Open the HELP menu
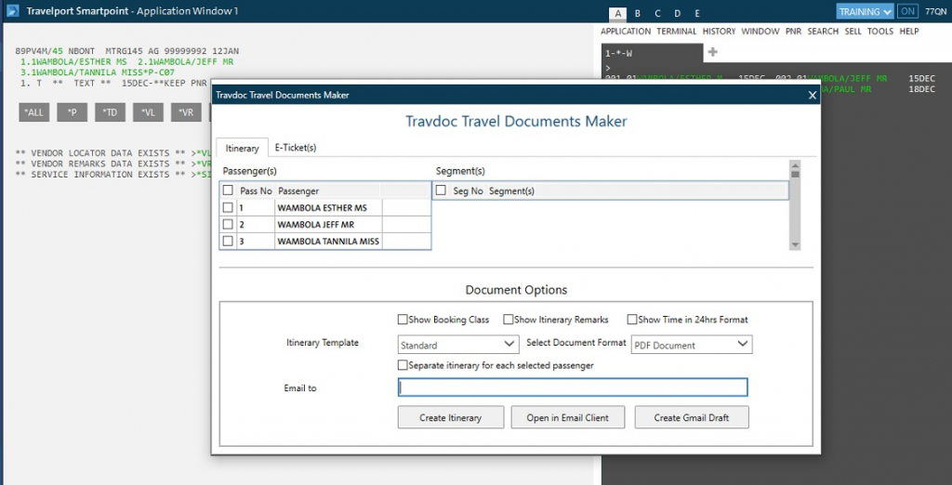 (909, 32)
